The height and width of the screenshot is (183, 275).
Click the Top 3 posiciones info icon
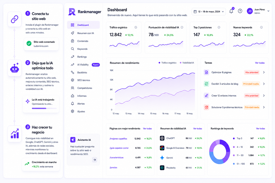coord(219,27)
